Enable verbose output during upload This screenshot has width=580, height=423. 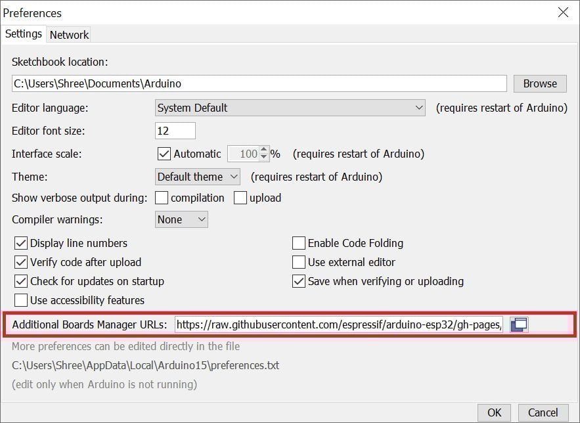pyautogui.click(x=240, y=197)
